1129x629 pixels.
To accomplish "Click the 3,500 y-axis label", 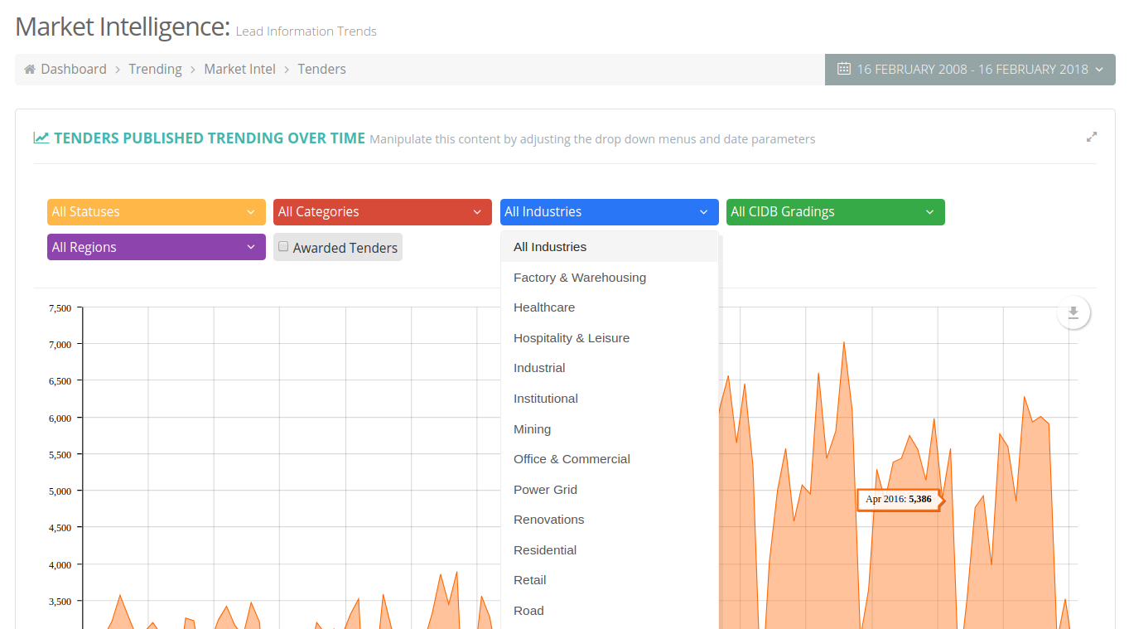I will pos(60,602).
